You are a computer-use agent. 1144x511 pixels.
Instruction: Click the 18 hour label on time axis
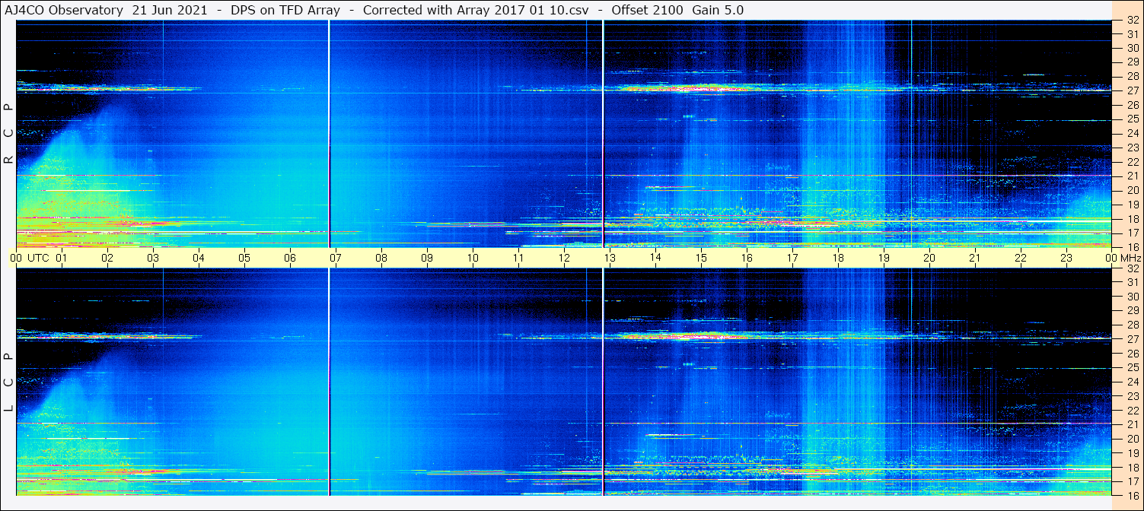pyautogui.click(x=838, y=258)
